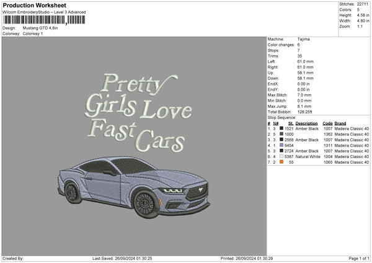Image resolution: width=372 pixels, height=263 pixels.
Task: Click 'Wilcom EmbroideryStudio – Level 3 Advanced' text
Action: (44, 12)
